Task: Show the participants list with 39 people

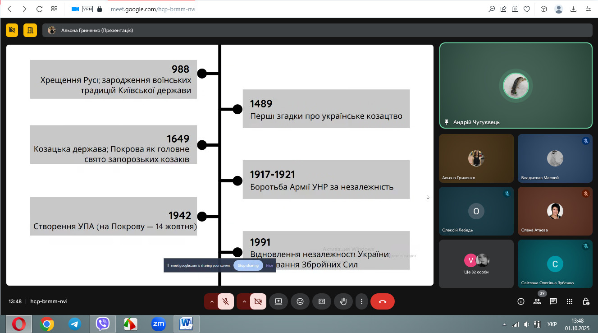Action: [x=537, y=301]
